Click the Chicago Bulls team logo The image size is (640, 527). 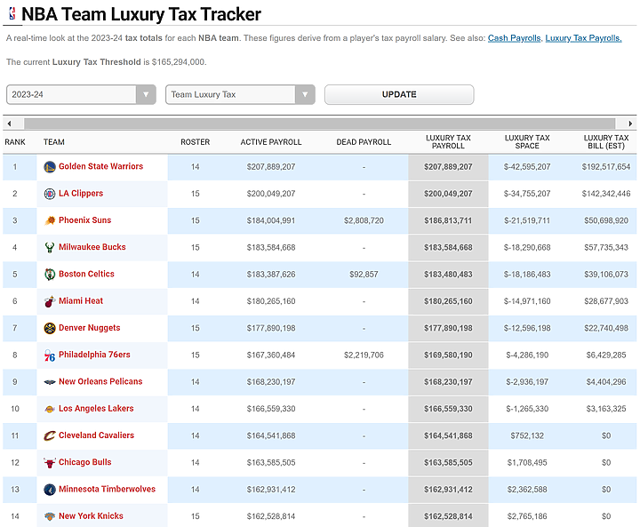tap(50, 462)
